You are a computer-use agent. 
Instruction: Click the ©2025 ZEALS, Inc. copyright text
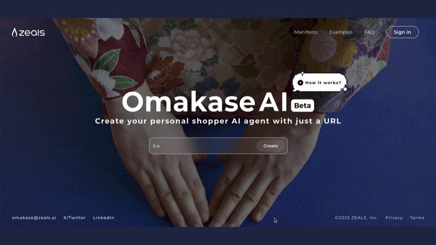pos(357,218)
